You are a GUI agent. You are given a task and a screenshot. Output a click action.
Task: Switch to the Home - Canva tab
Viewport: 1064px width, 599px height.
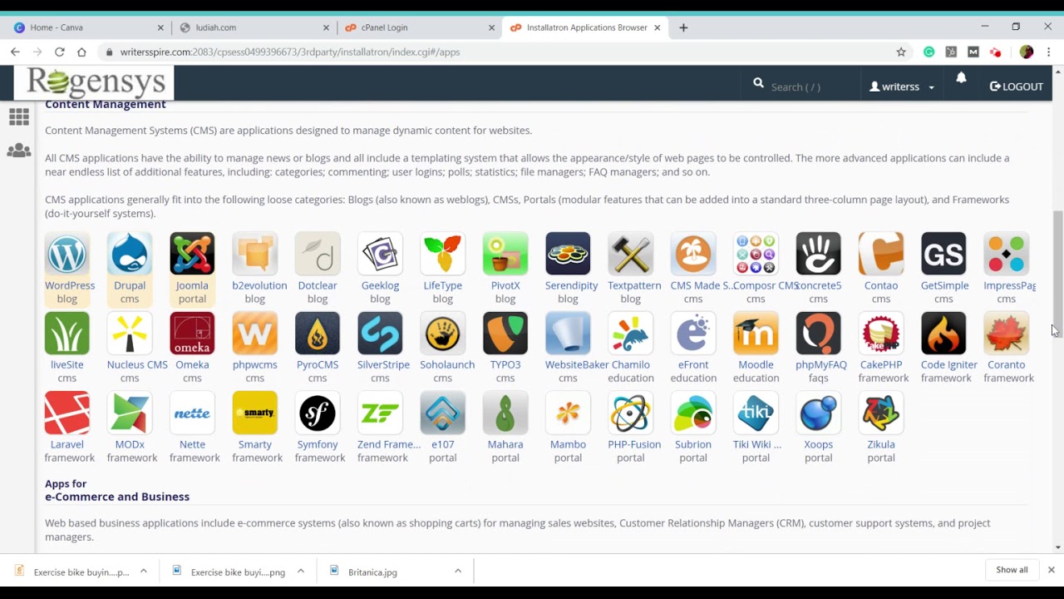point(86,27)
